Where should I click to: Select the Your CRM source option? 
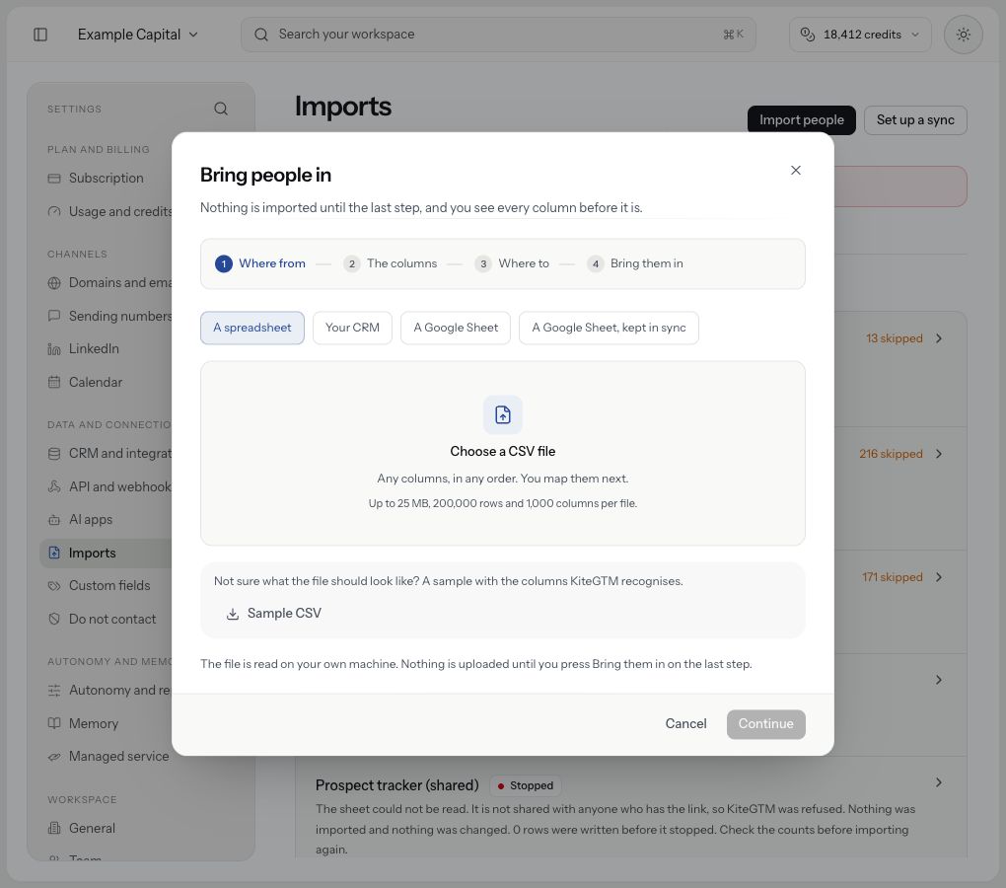point(352,328)
